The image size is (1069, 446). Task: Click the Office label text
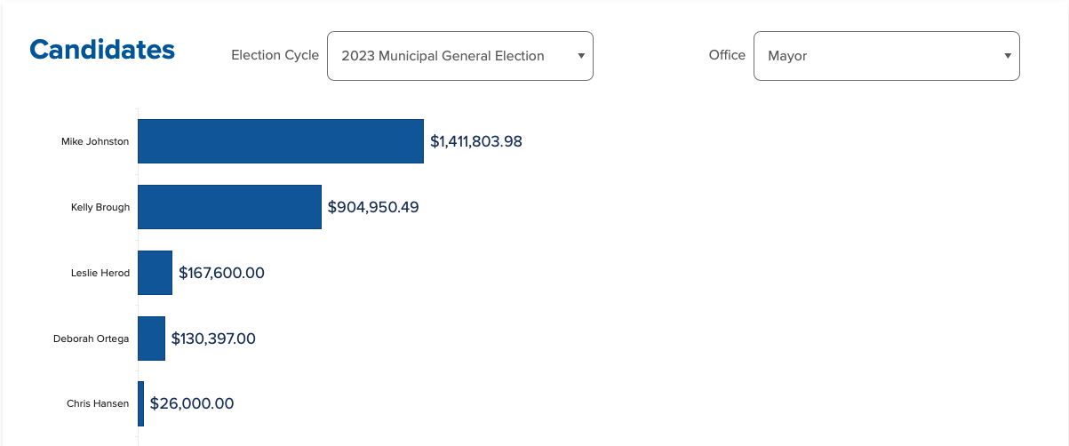[x=727, y=55]
